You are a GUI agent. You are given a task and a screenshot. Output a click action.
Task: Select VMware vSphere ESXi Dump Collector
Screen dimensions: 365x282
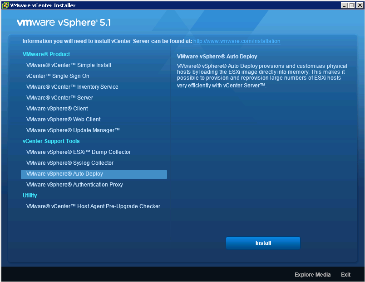[79, 152]
